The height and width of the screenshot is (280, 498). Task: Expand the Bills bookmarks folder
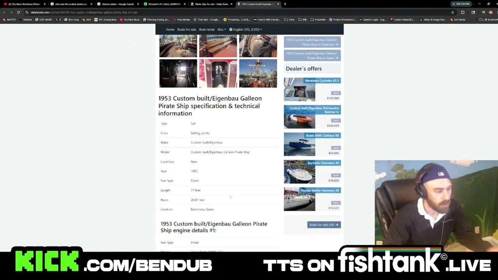[x=302, y=19]
